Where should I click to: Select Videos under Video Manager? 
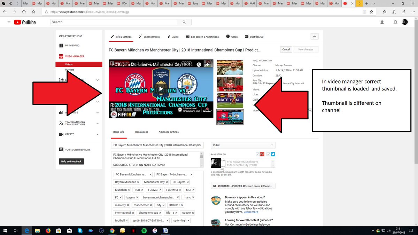pyautogui.click(x=79, y=64)
